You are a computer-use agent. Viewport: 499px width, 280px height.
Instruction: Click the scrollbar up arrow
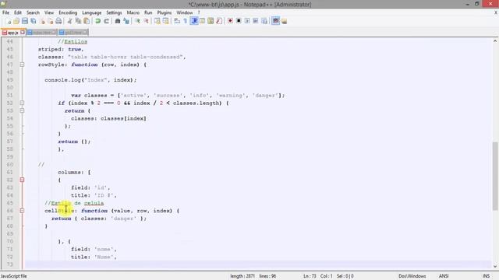495,41
